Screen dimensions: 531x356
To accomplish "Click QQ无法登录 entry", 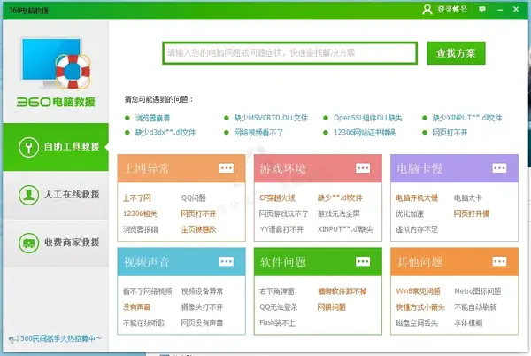I will [x=279, y=307].
